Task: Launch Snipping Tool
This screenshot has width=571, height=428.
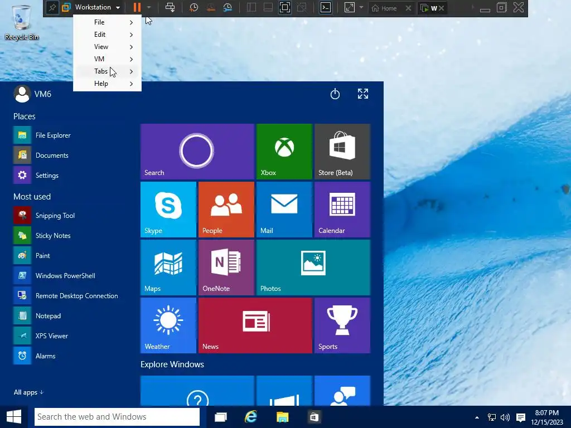Action: 44,216
